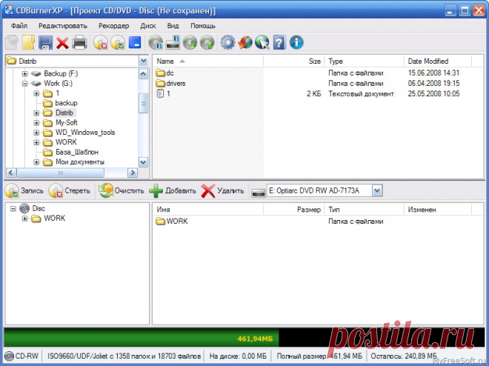This screenshot has height=366, width=489.
Task: Sort files by Size column header
Action: pyautogui.click(x=294, y=61)
